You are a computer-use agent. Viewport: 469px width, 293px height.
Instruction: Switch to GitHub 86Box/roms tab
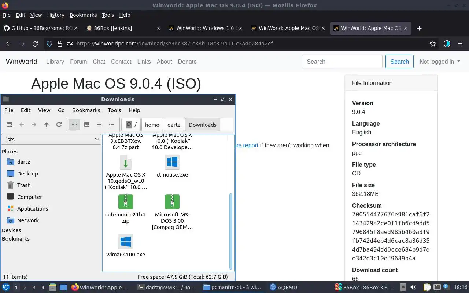(41, 28)
